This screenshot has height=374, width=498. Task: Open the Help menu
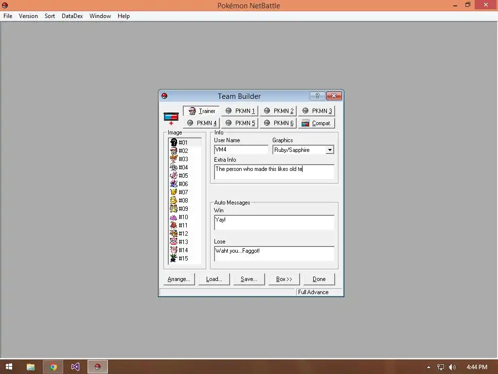(x=124, y=16)
